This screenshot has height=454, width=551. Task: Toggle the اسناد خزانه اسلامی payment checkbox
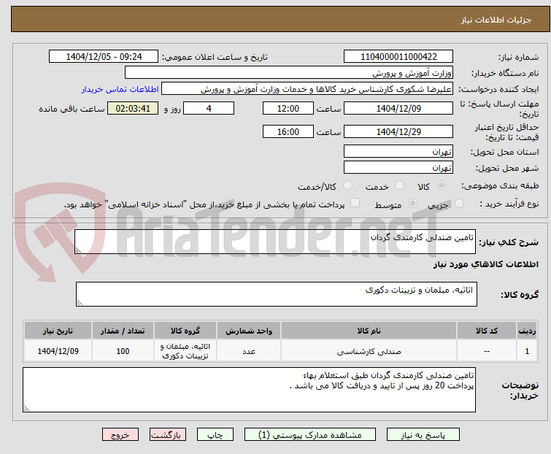(x=355, y=203)
